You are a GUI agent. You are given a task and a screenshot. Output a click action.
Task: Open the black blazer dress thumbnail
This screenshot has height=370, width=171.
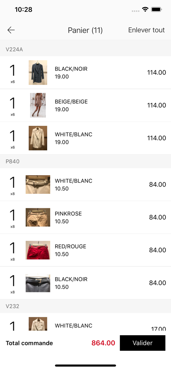pos(38,73)
